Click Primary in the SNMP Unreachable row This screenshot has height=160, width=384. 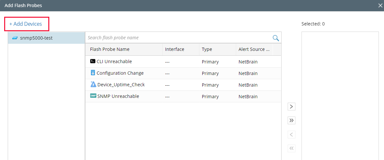pos(210,96)
